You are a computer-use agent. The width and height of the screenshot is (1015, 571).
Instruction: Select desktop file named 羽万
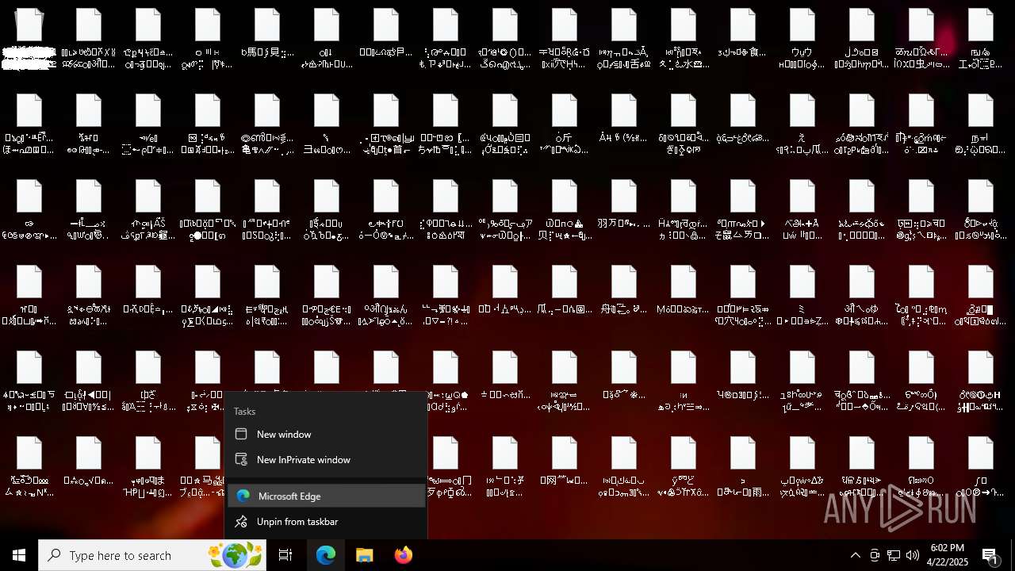pos(624,208)
